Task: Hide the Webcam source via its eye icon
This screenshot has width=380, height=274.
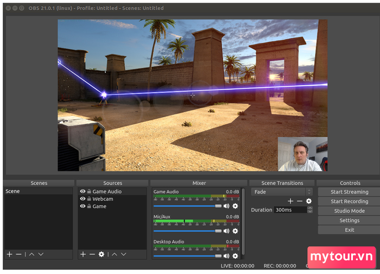Action: [83, 199]
